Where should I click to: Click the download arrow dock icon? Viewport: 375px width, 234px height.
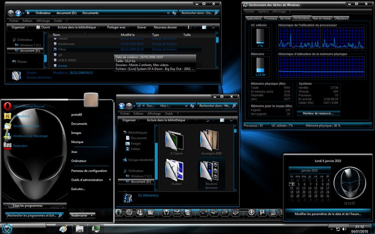(251, 212)
